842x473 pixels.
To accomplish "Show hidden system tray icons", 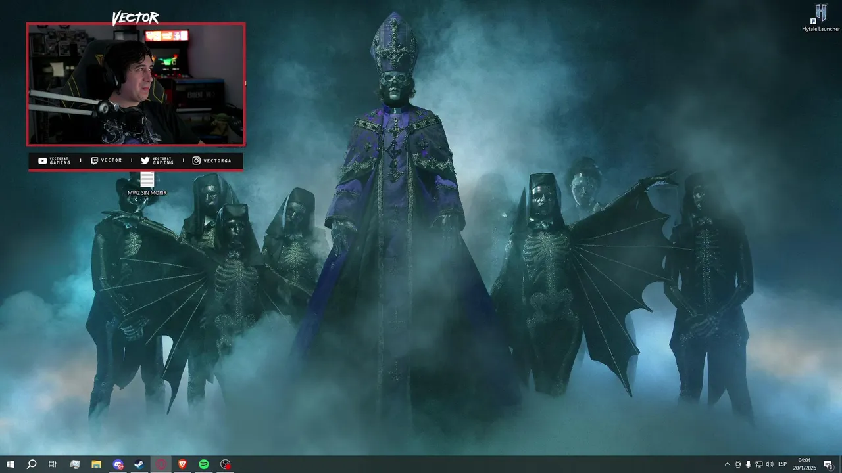I will 727,464.
